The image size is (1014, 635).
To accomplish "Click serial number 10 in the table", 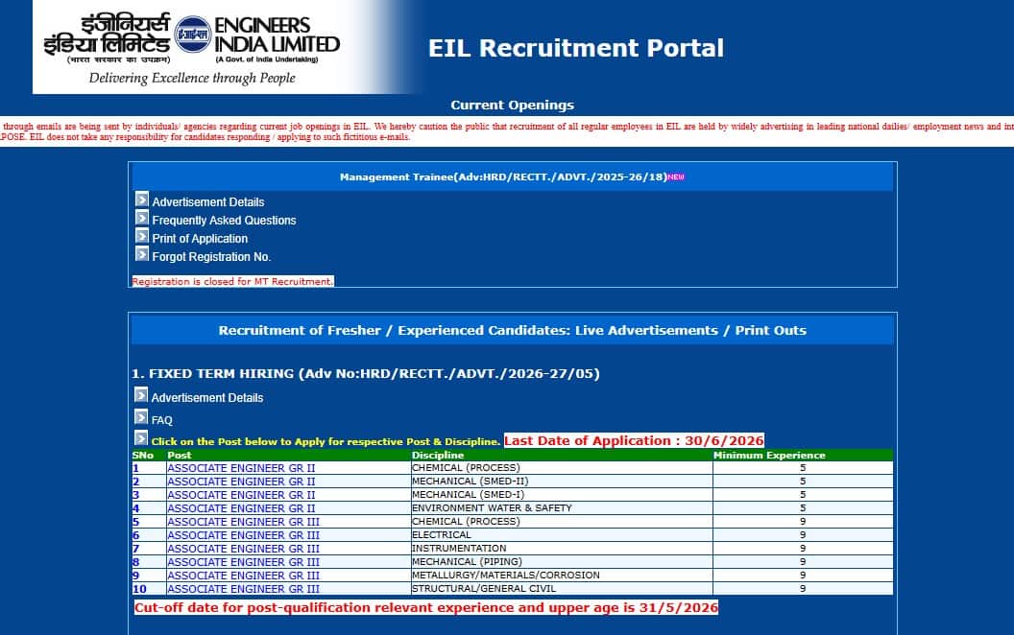I will [x=139, y=589].
